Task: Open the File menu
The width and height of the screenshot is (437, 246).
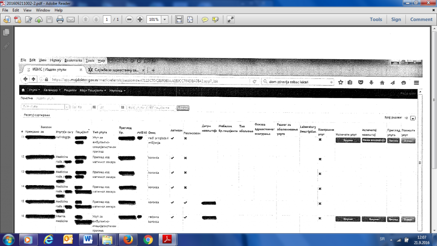Action: coord(5,10)
